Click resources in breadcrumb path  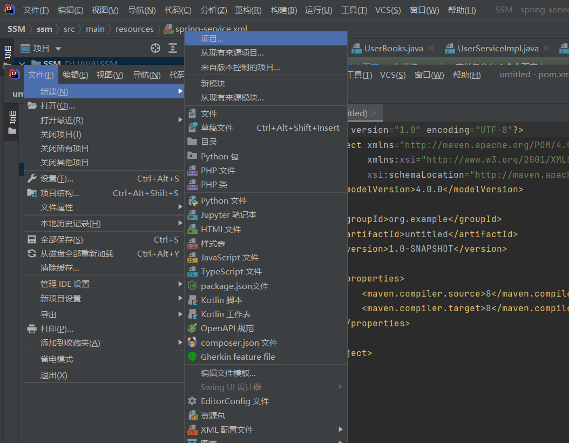pos(134,29)
